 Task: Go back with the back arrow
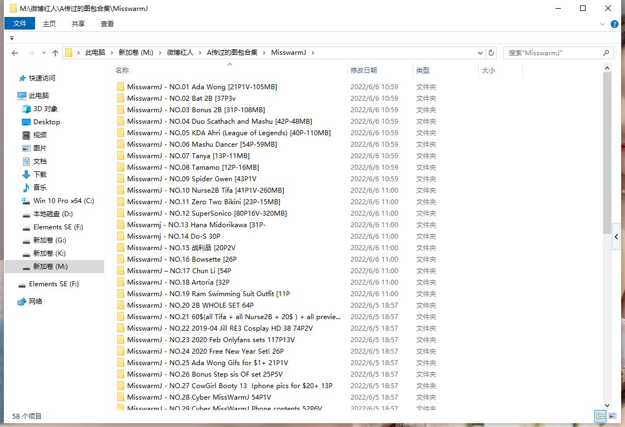coord(15,53)
